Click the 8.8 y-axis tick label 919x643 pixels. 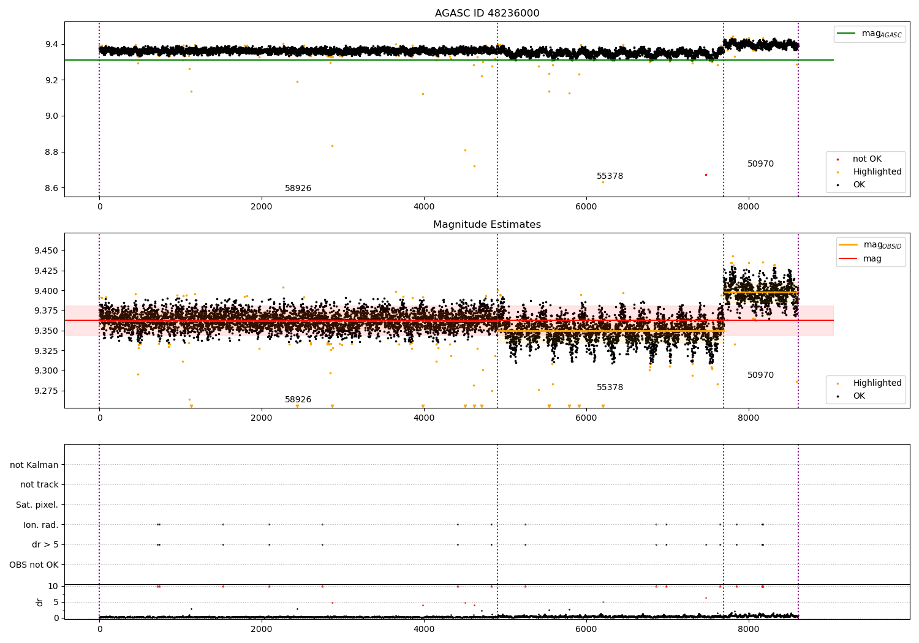tap(51, 152)
